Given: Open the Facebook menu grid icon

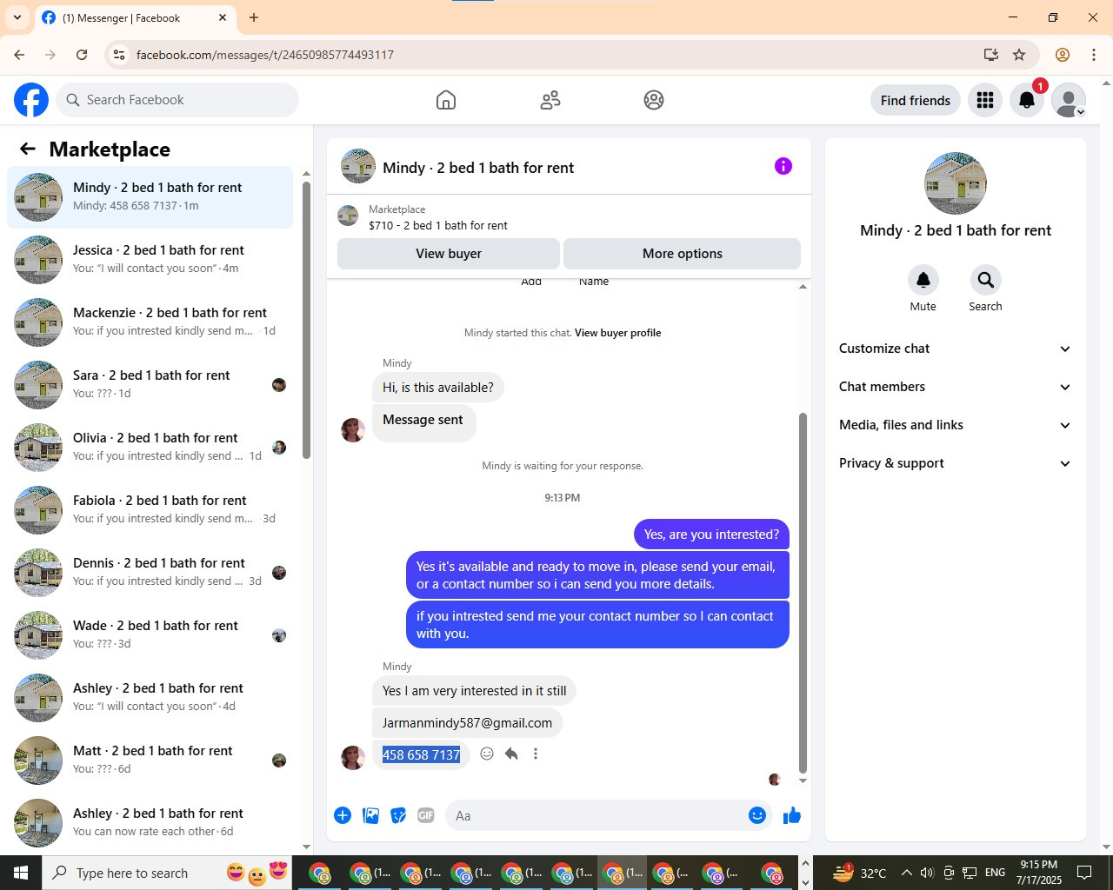Looking at the screenshot, I should point(985,100).
